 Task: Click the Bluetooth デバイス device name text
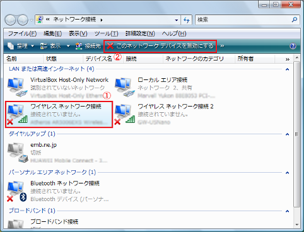coord(69,199)
